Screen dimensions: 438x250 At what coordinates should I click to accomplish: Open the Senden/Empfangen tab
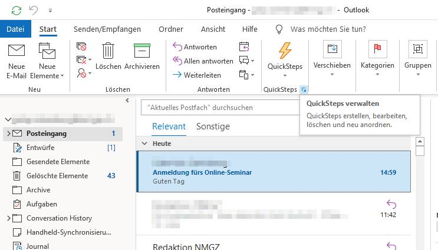click(107, 29)
